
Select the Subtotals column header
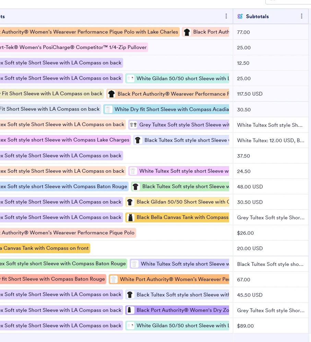271,16
